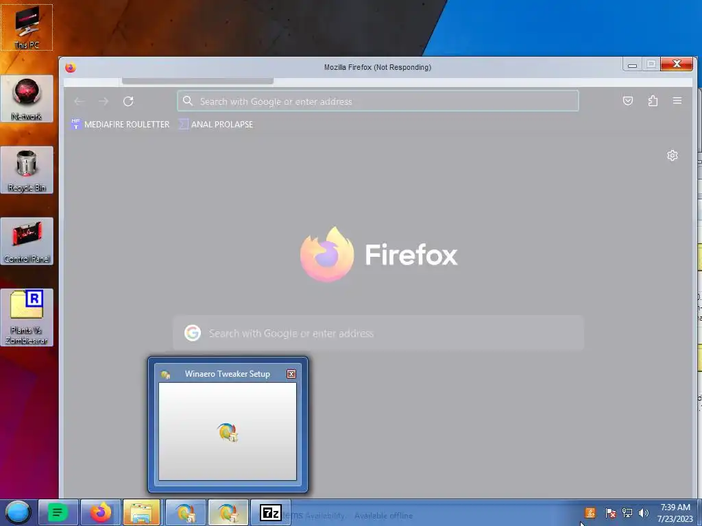Open the network tray icon
This screenshot has width=702, height=526.
[x=627, y=513]
